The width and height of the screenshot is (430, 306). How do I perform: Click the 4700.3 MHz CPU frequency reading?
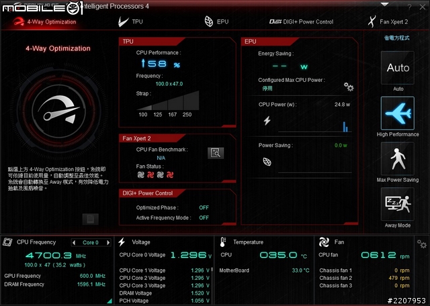[x=56, y=256]
